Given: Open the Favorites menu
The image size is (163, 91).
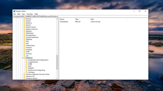Looking at the screenshot, I should pos(30,14).
